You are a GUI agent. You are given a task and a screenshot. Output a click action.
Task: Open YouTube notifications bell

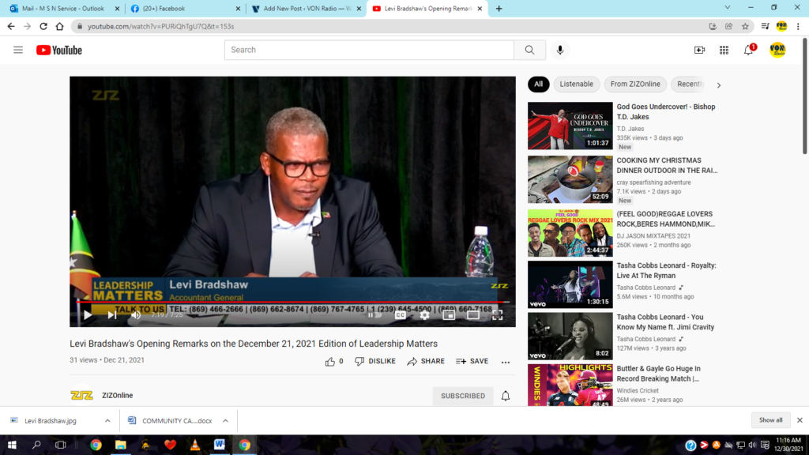[x=748, y=50]
